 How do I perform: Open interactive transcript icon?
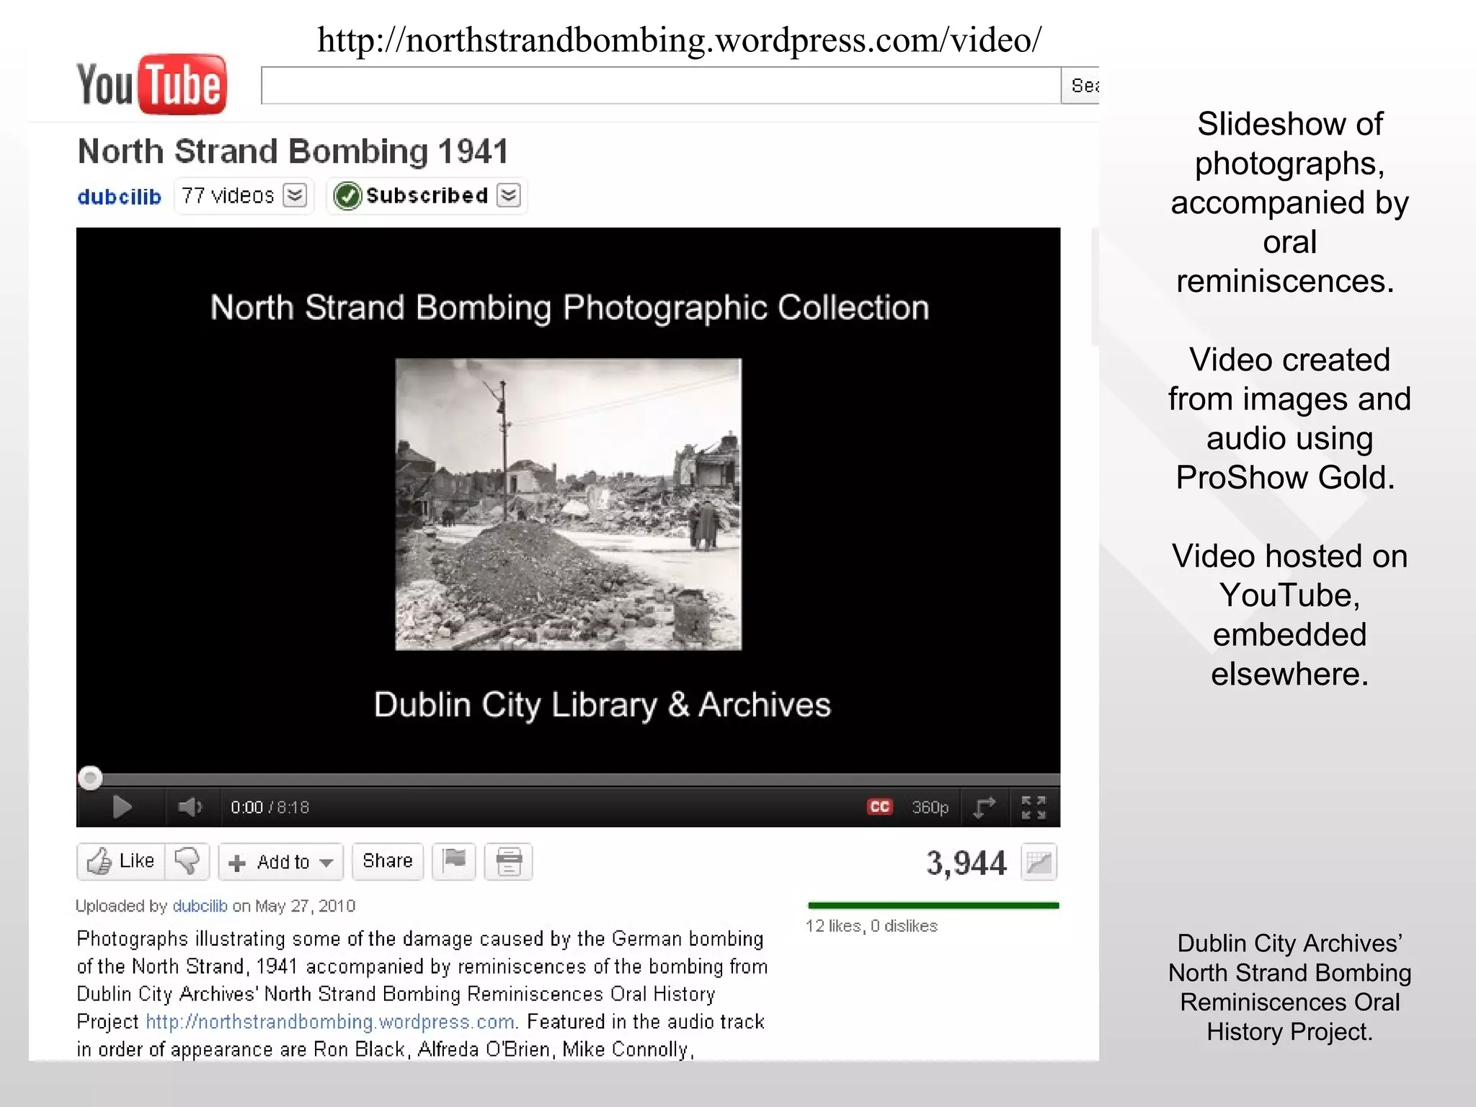[x=509, y=861]
